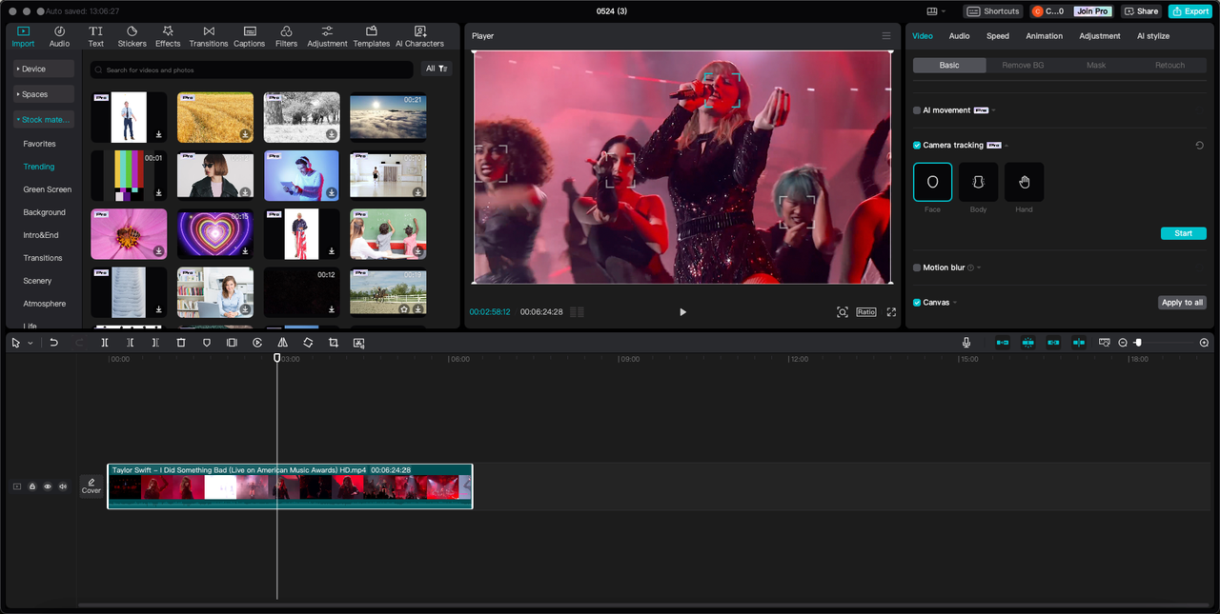Switch to the Audio tab in inspector
1220x614 pixels.
point(959,36)
